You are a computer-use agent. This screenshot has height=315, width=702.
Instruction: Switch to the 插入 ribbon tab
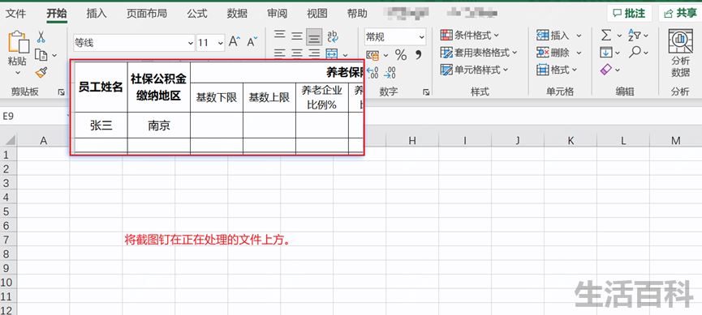[x=97, y=14]
